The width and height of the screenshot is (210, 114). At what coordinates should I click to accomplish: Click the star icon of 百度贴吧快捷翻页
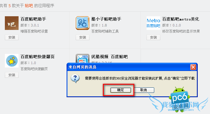click(12, 61)
